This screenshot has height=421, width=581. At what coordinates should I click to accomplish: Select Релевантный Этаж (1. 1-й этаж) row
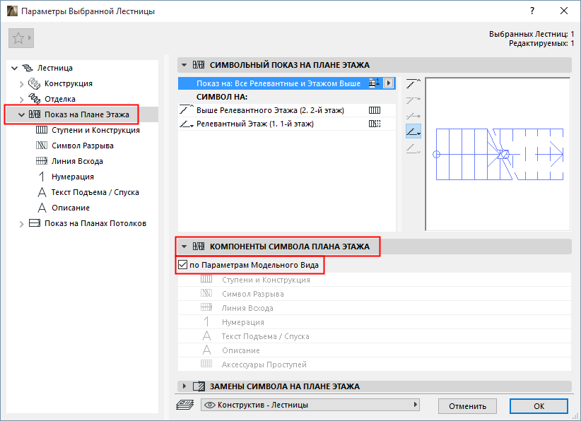coord(287,124)
